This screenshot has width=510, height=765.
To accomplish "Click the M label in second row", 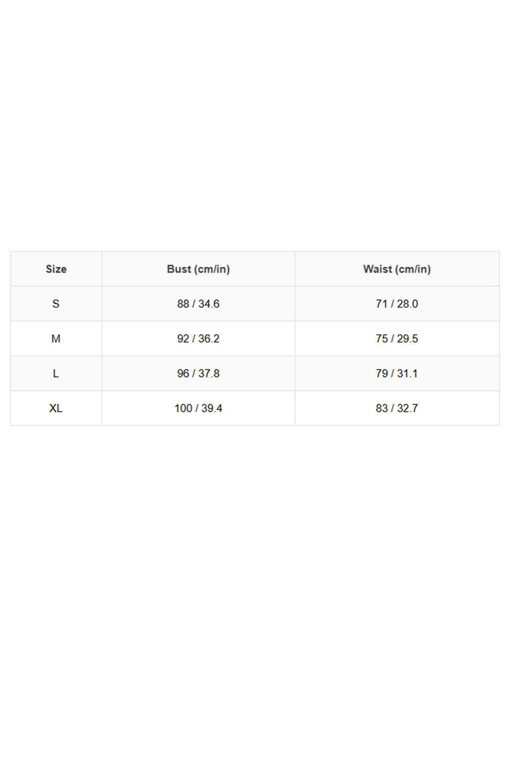I will (x=56, y=338).
